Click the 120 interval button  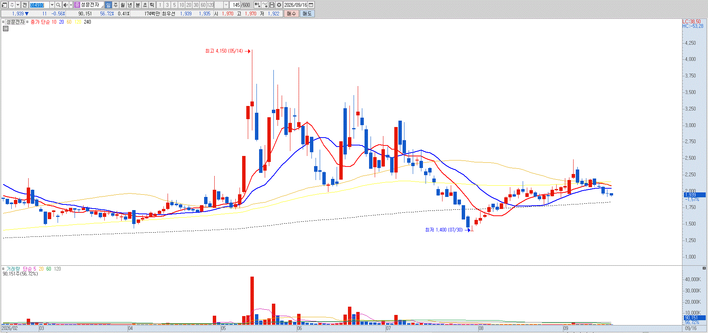(x=211, y=5)
